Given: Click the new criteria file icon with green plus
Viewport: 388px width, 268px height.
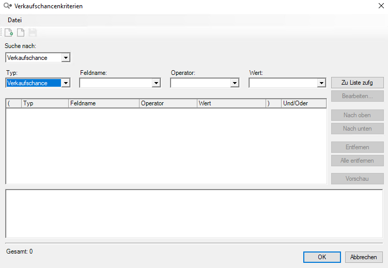Looking at the screenshot, I should click(x=9, y=33).
